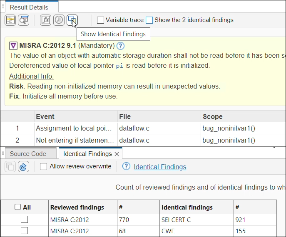
Task: Check Show the 2 identical findings
Action: [x=149, y=20]
